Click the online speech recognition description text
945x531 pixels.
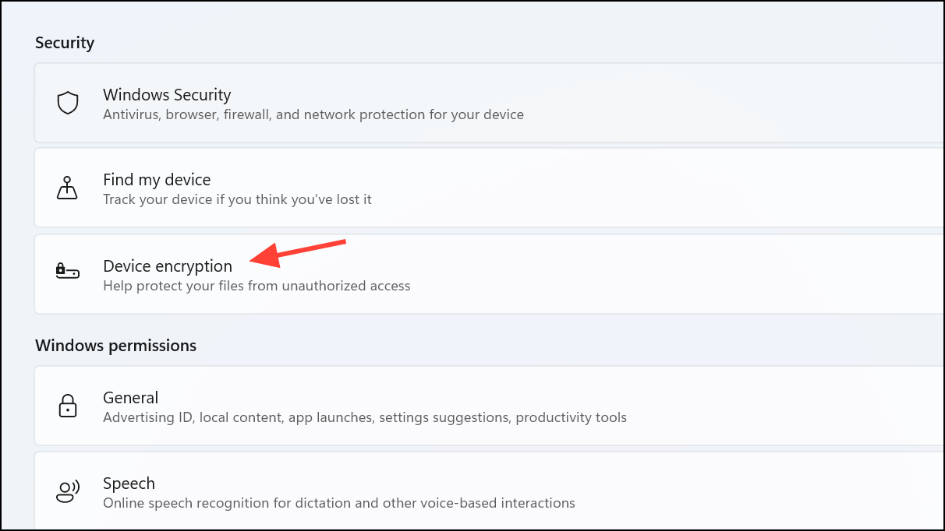[x=338, y=503]
